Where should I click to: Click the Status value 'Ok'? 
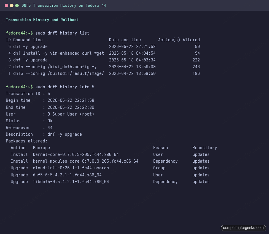pyautogui.click(x=50, y=121)
